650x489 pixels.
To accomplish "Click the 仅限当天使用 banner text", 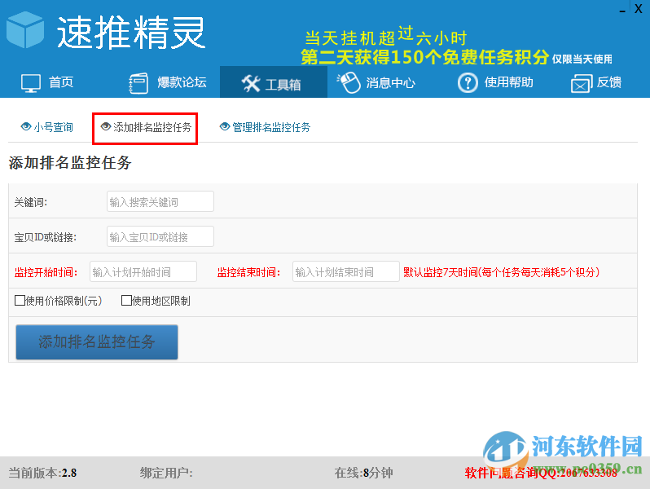I will coord(582,59).
